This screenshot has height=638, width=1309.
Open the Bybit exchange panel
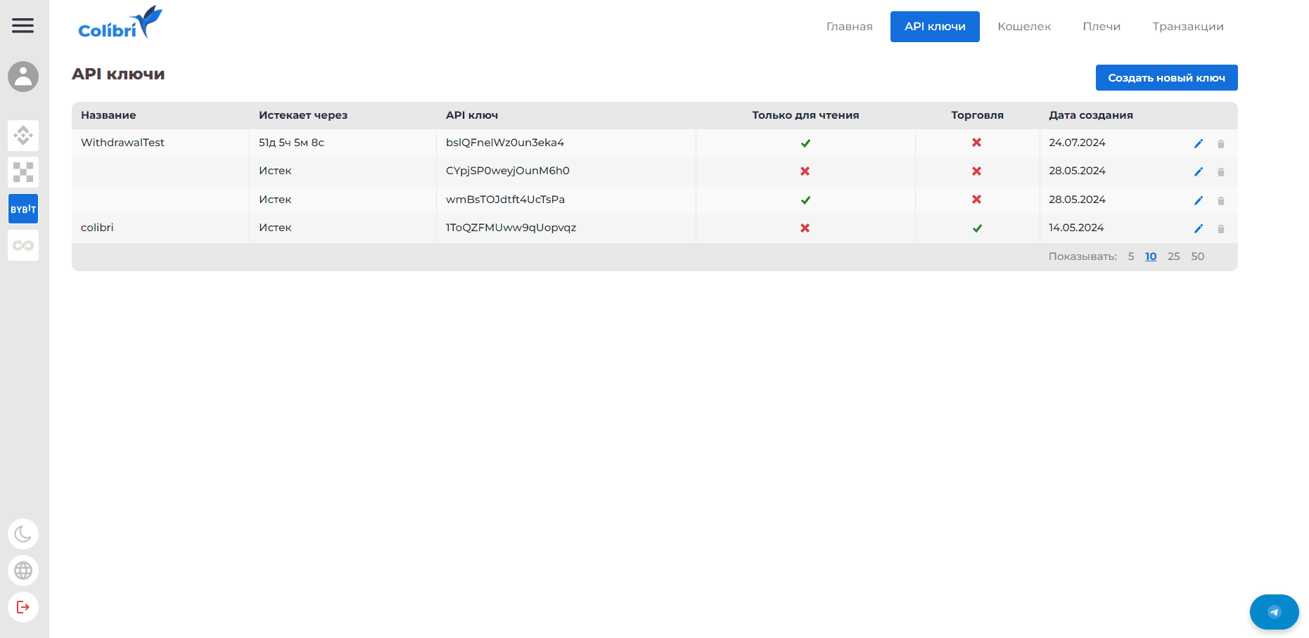click(23, 208)
